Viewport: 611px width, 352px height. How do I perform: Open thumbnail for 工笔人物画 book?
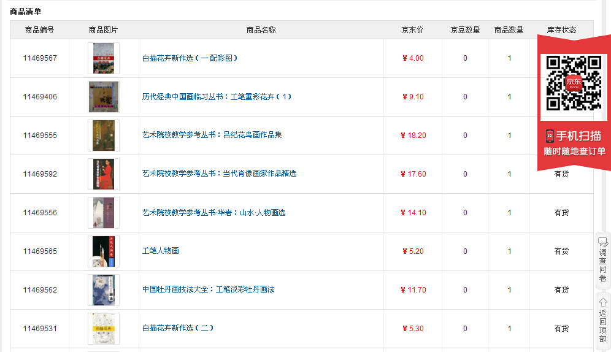(103, 251)
